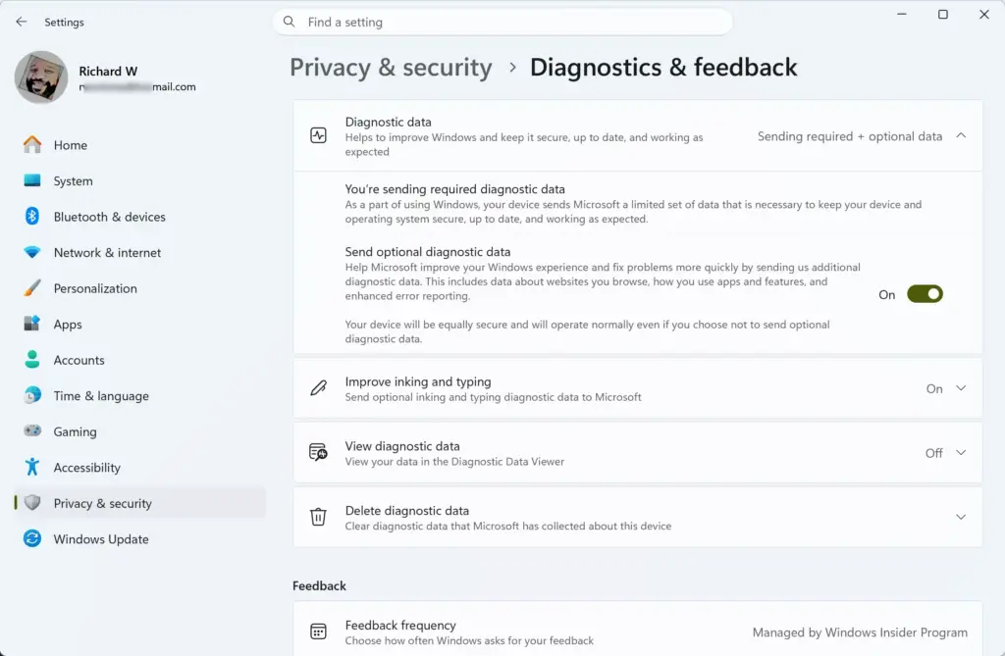Open Accessibility settings
The height and width of the screenshot is (656, 1005).
point(139,468)
